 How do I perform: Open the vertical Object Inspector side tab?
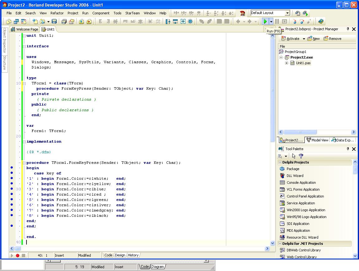click(4, 40)
